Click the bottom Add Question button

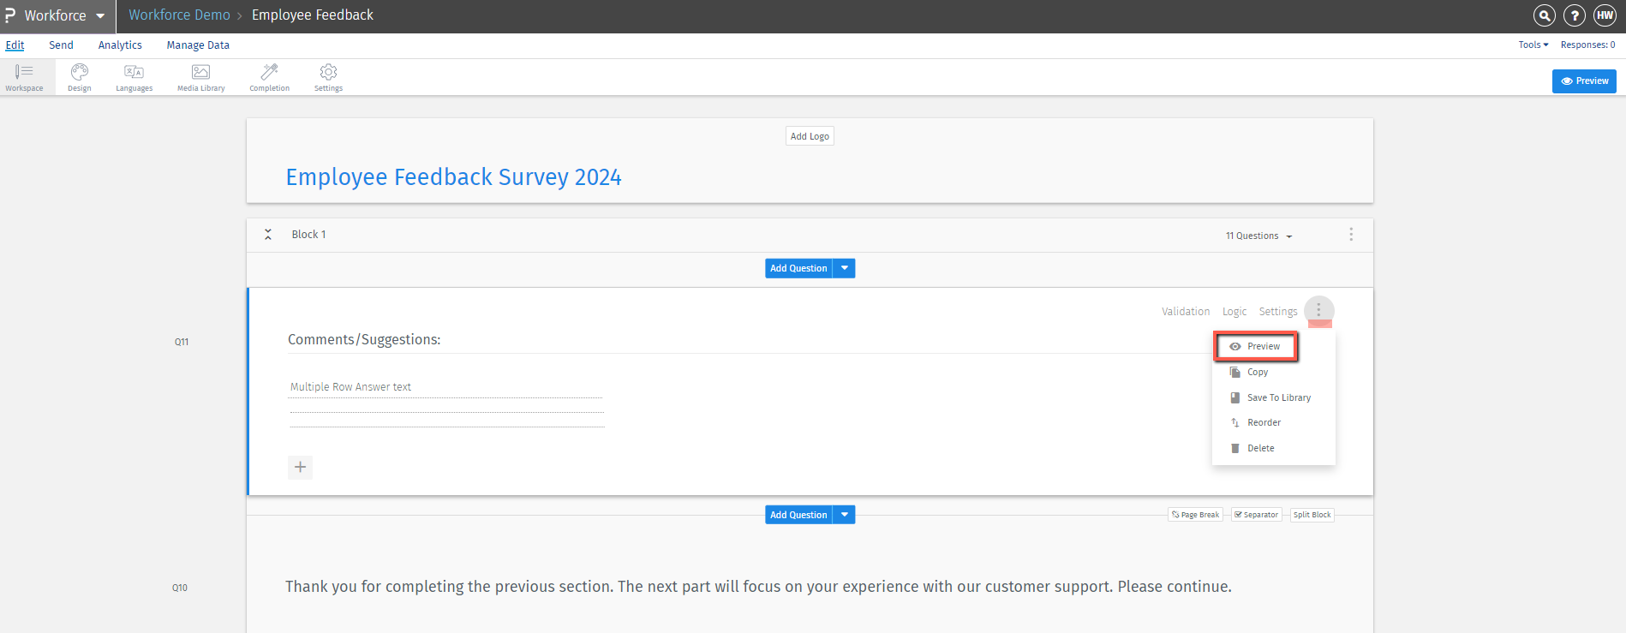pyautogui.click(x=798, y=515)
